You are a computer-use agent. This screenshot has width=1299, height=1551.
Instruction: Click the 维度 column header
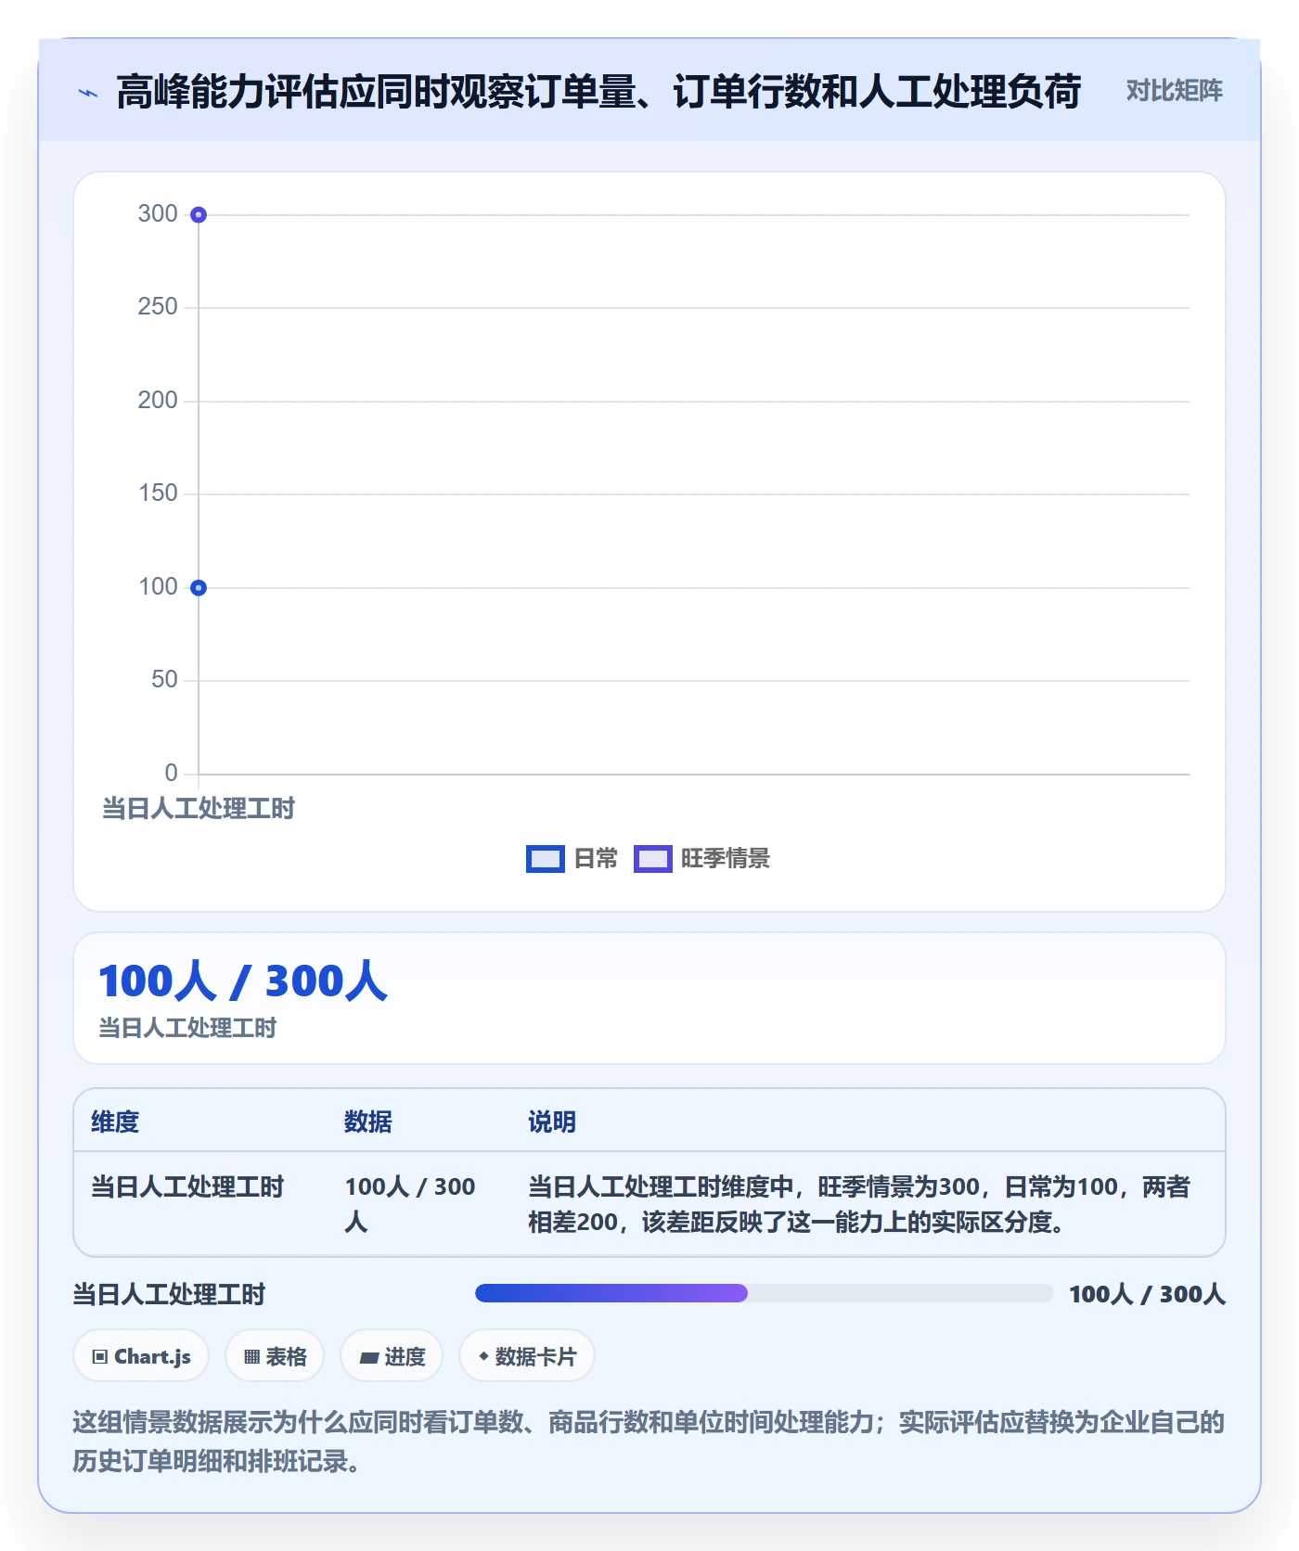[x=115, y=1122]
